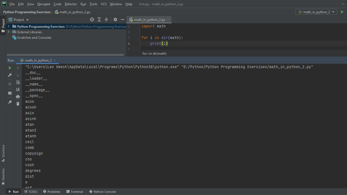Click the 'degrees' output line
Image resolution: width=347 pixels, height=195 pixels.
click(33, 171)
